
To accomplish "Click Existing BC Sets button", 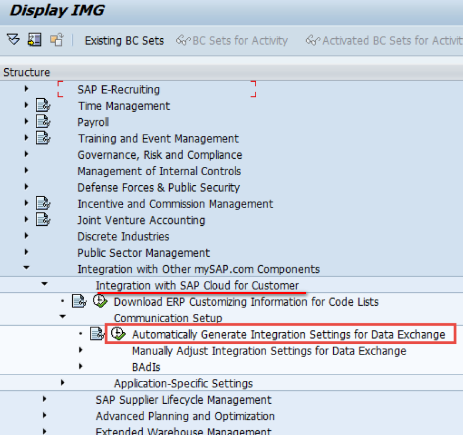I will 124,41.
